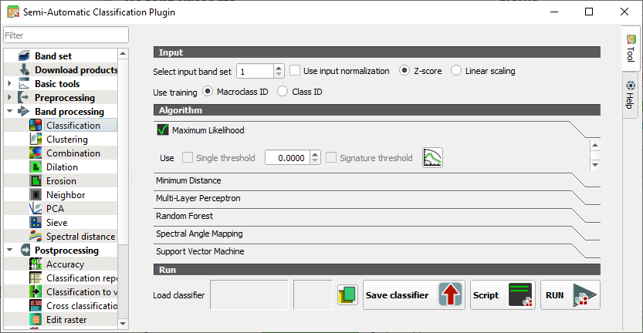Expand the Random Forest algorithm section
643x333 pixels.
184,216
